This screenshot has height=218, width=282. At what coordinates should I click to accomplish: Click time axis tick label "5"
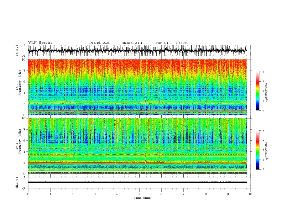tap(139, 194)
